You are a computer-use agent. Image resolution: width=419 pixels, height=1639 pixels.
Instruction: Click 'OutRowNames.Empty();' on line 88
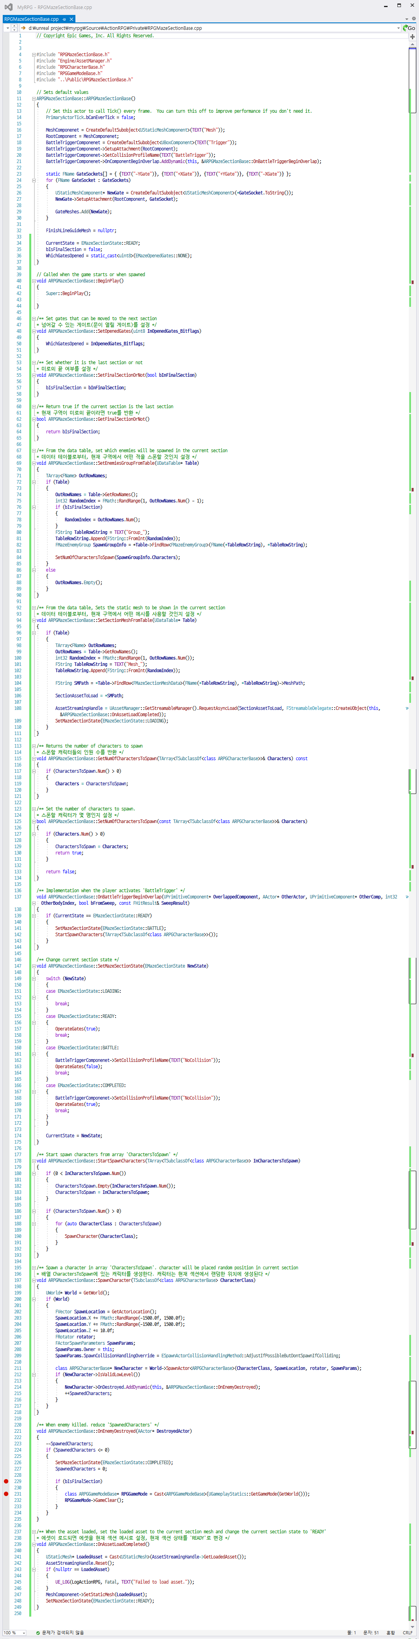(79, 582)
